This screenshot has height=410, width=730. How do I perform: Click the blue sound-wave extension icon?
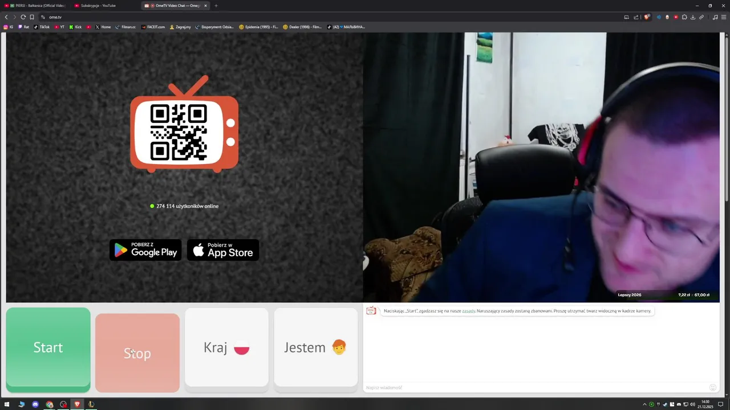(x=659, y=17)
